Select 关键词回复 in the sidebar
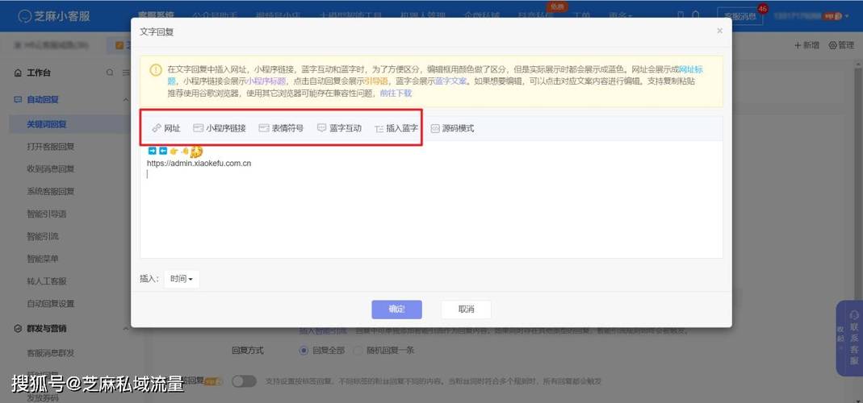 pyautogui.click(x=47, y=124)
